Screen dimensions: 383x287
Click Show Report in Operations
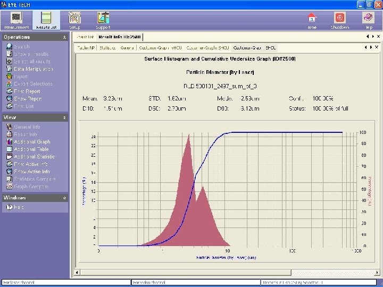point(28,99)
